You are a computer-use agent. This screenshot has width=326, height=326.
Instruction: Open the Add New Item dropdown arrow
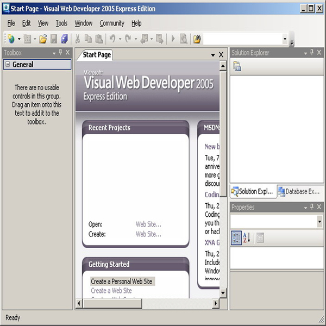pyautogui.click(x=35, y=39)
